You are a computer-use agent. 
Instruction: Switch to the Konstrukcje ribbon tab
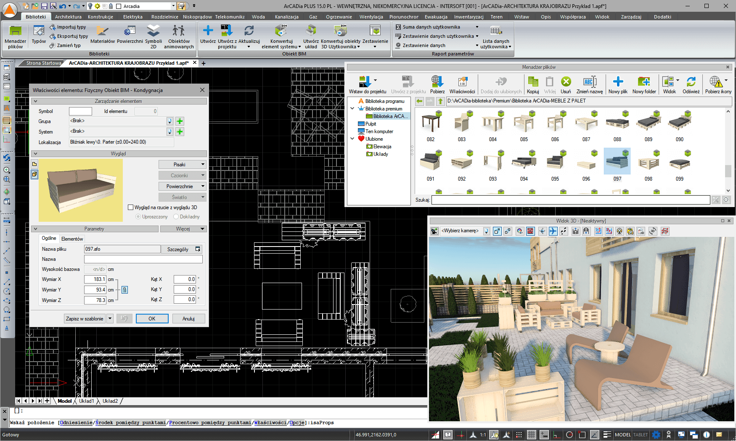(x=101, y=17)
